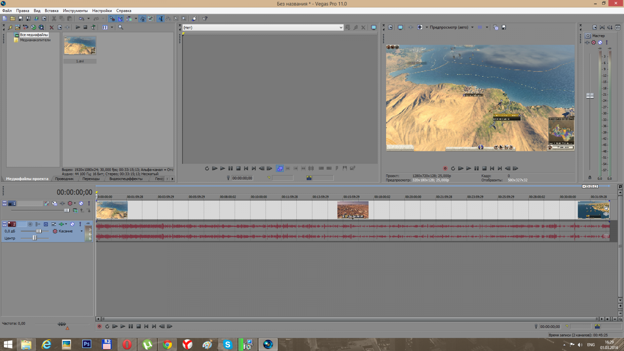
Task: Select the Все медиафайлы tree item
Action: tap(34, 35)
